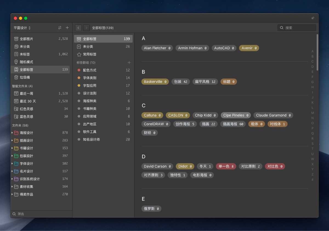The height and width of the screenshot is (231, 329).
Task: Open the trash bin 垃圾桶 icon
Action: pyautogui.click(x=16, y=77)
